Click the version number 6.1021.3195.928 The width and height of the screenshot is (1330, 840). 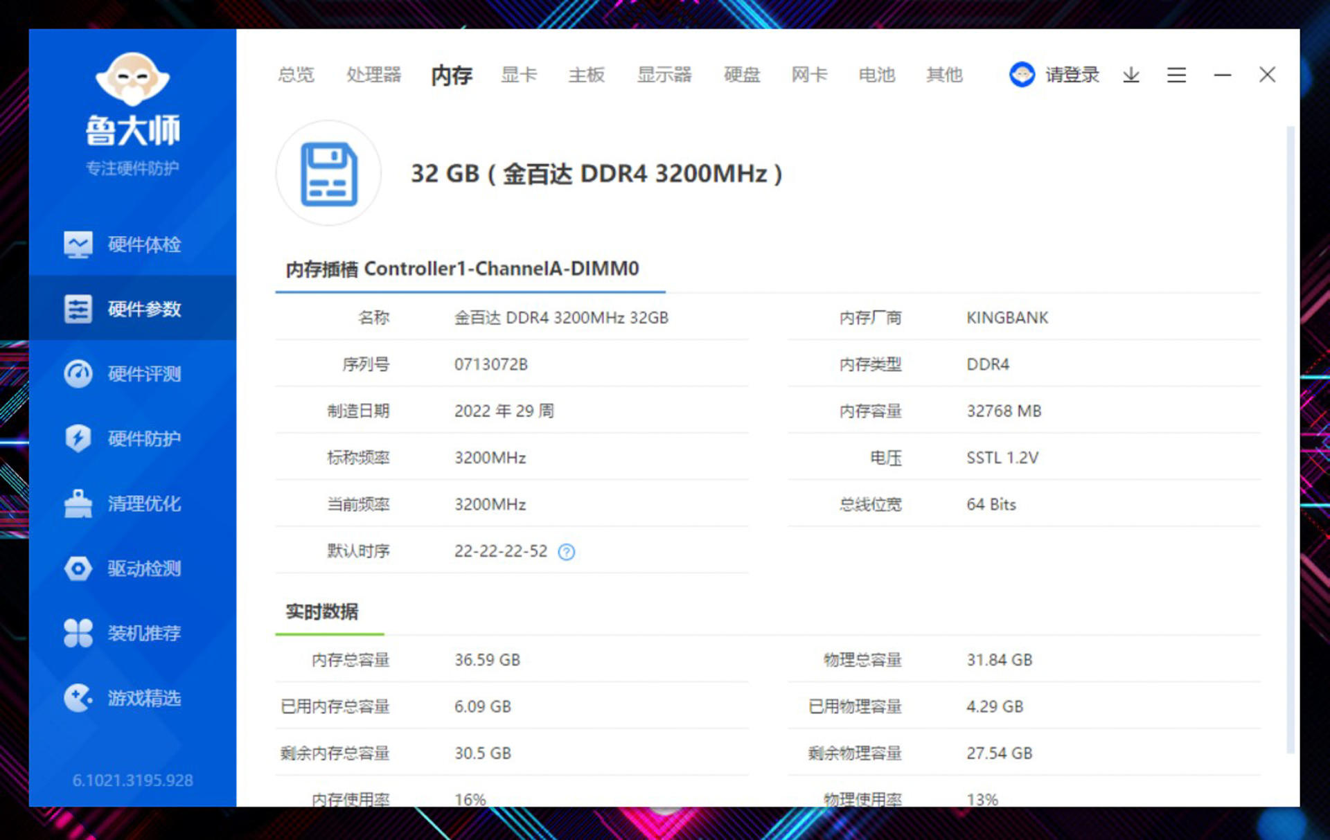pyautogui.click(x=132, y=780)
